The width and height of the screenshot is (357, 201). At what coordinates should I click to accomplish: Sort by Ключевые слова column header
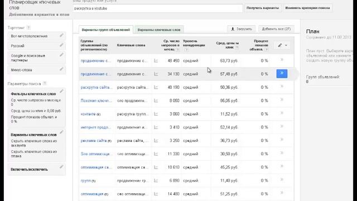click(x=131, y=45)
